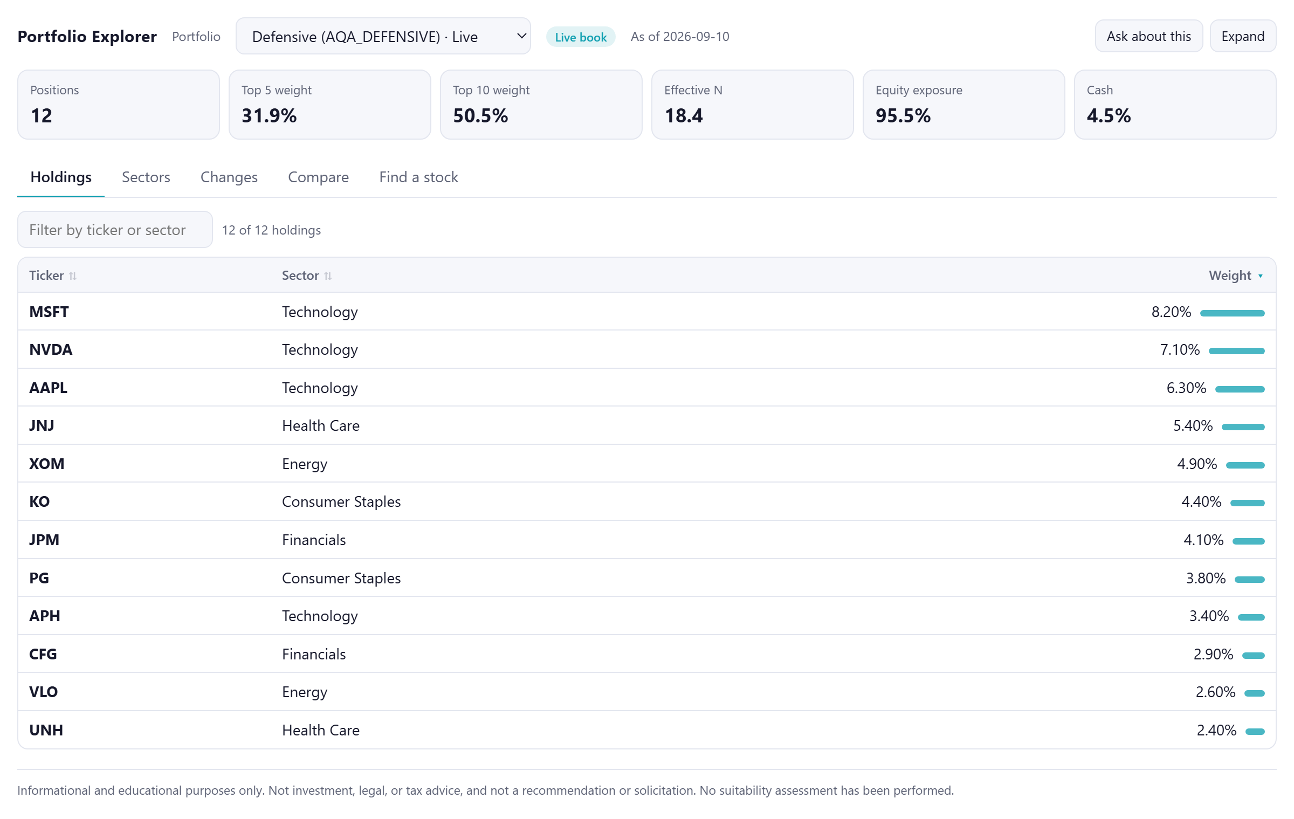Select the NVDA ticker

[x=51, y=350]
